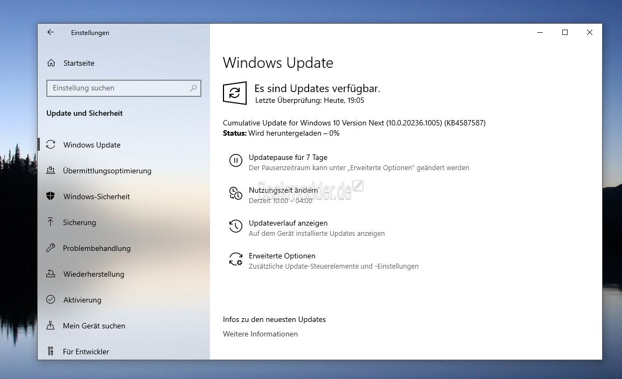Go to Für Entwickler section
This screenshot has width=622, height=379.
(86, 352)
